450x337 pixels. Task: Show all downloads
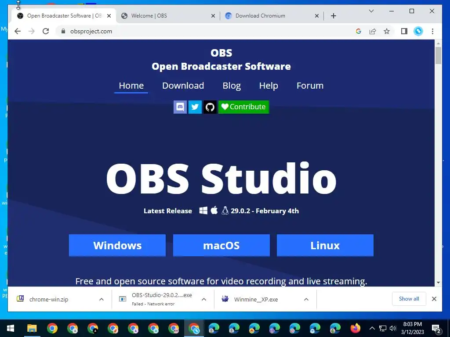tap(409, 299)
